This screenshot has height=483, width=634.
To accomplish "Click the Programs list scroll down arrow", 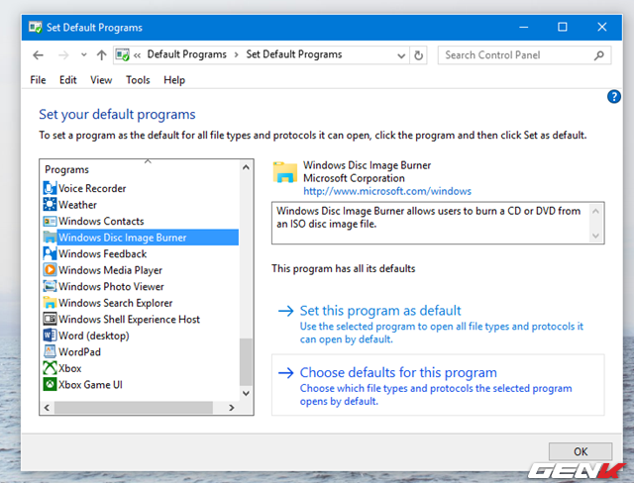I will [246, 393].
